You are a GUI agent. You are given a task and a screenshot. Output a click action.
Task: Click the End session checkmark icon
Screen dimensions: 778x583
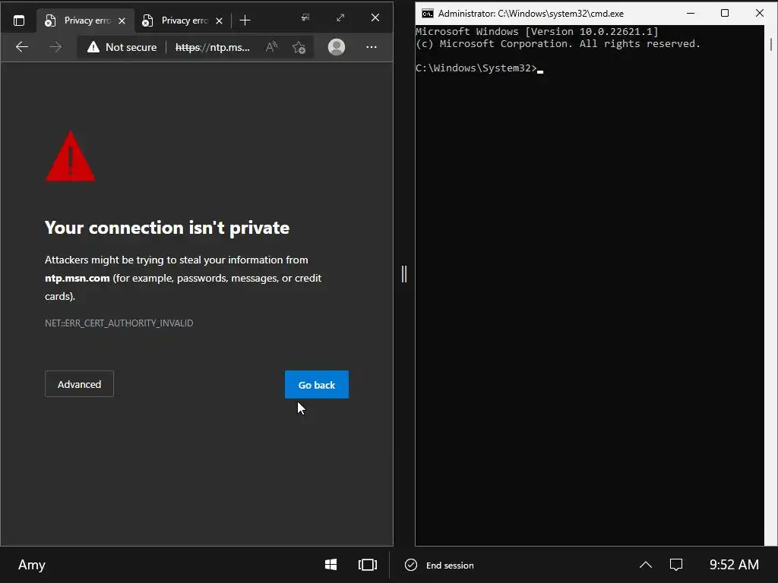point(411,565)
